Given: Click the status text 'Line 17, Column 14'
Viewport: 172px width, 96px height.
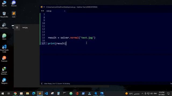Looking at the screenshot, I should point(58,83).
